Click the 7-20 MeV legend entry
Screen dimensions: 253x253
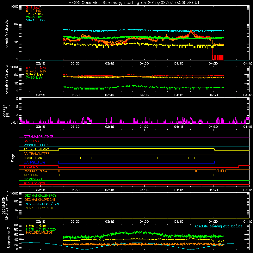[x=34, y=77]
